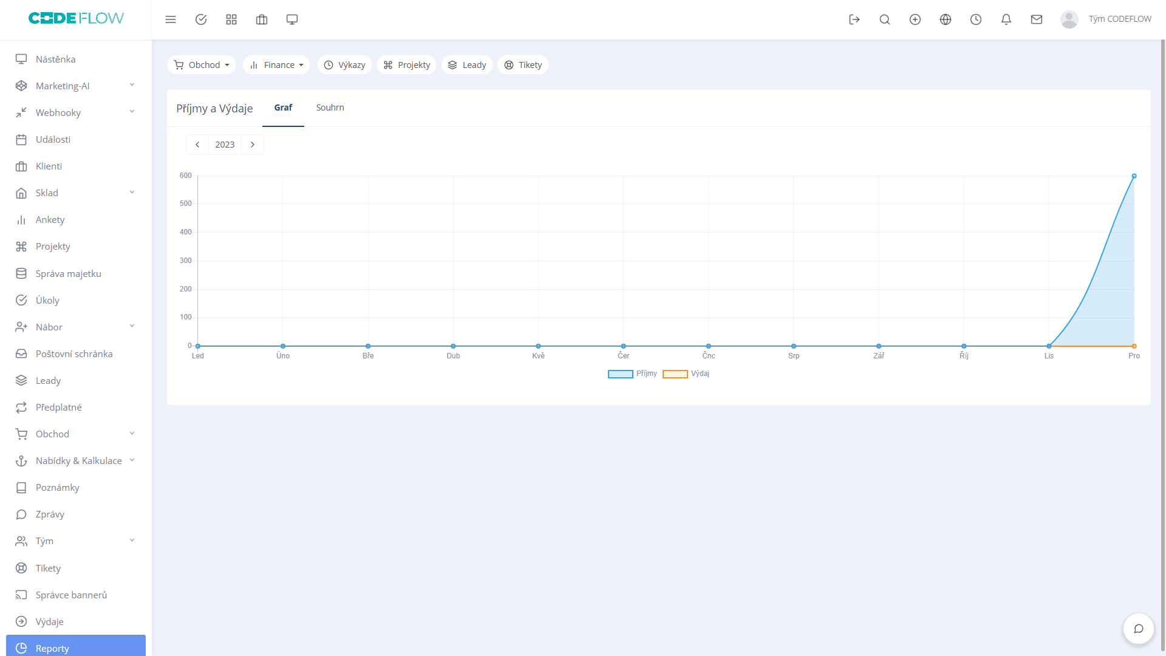Expand the Webhooky sidebar menu
1166x656 pixels.
click(76, 112)
